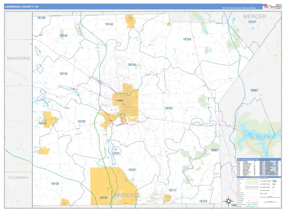Click the BUTLER county label
The image size is (285, 213).
(260, 138)
